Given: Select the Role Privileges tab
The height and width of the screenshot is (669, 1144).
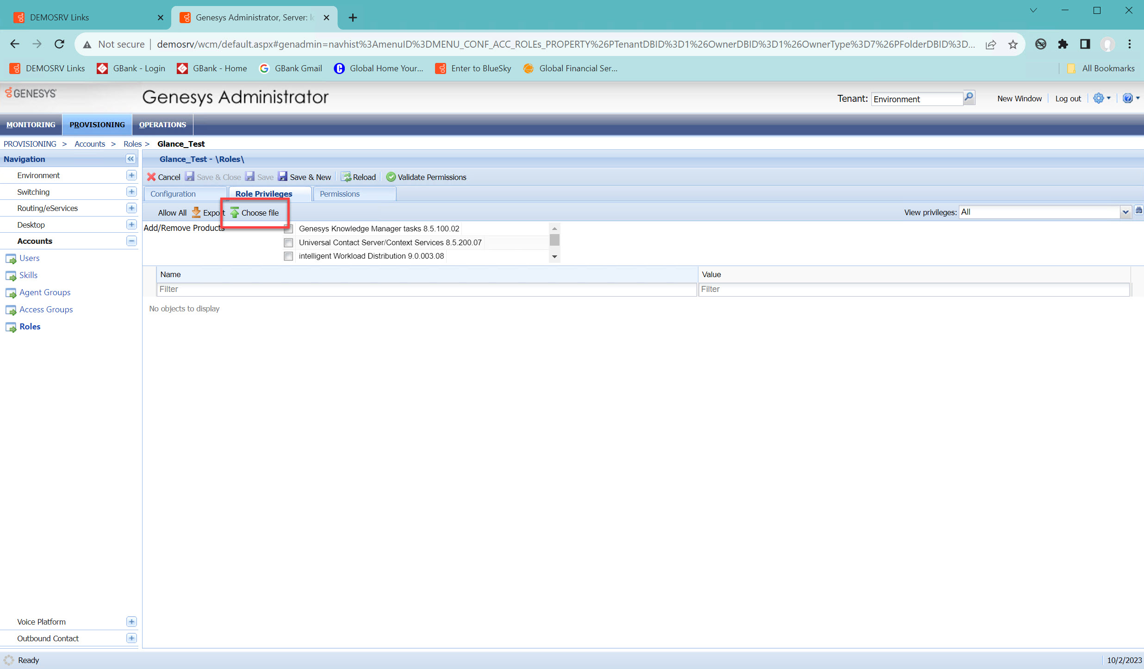Looking at the screenshot, I should tap(270, 194).
